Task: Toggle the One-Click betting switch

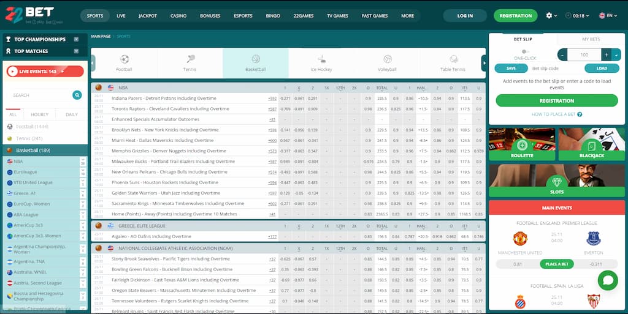Action: tap(525, 51)
